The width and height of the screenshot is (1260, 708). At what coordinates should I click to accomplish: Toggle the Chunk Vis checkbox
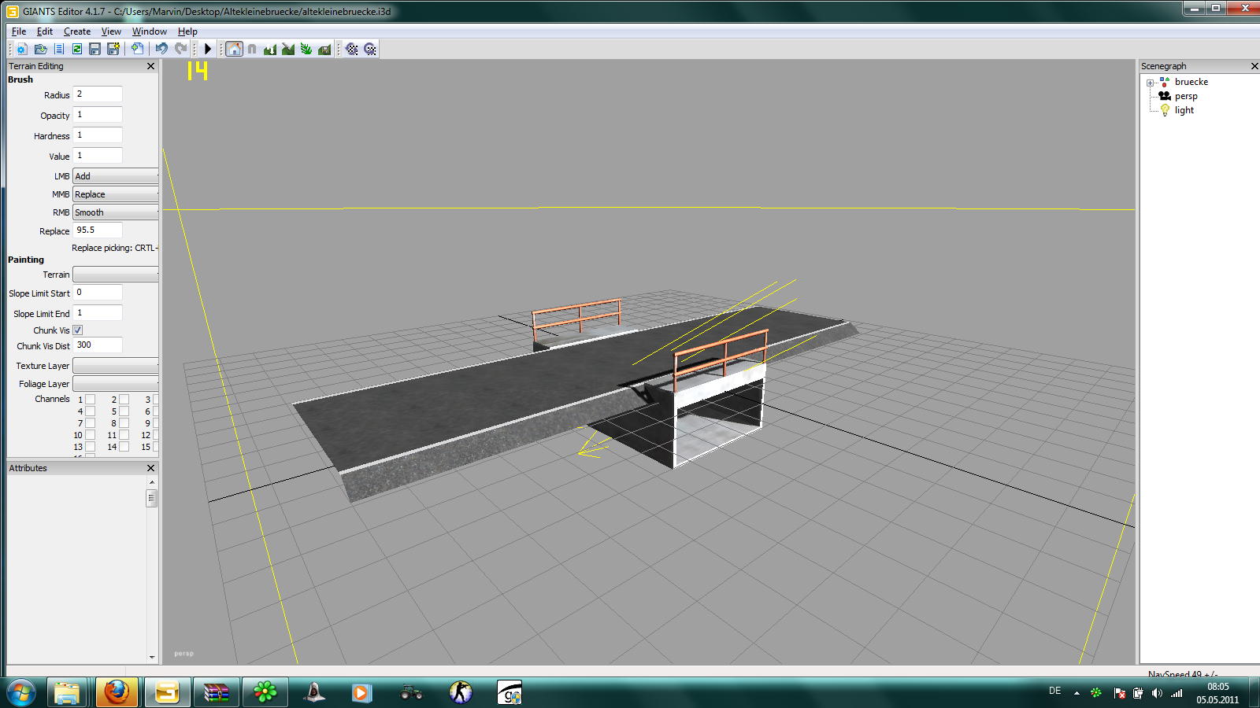coord(78,330)
